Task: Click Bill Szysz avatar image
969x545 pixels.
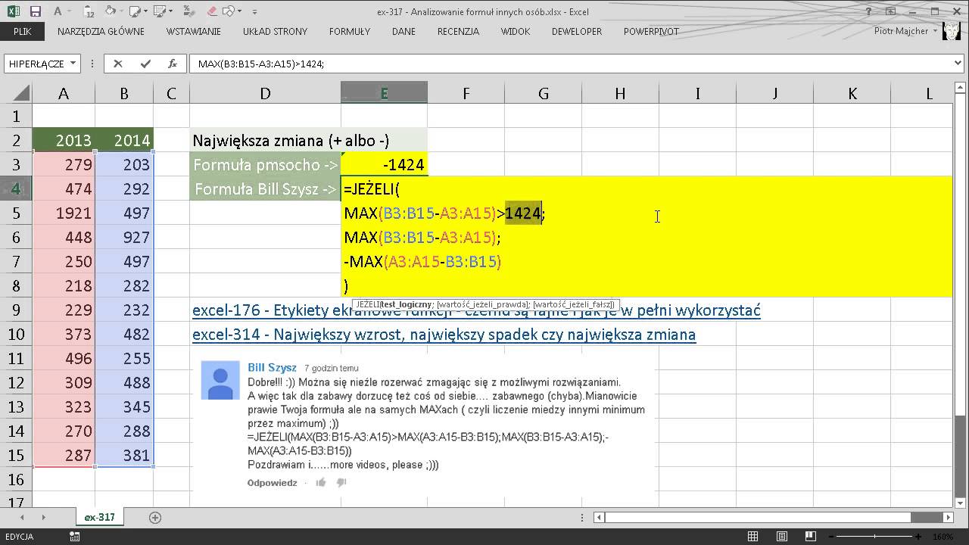Action: click(220, 380)
